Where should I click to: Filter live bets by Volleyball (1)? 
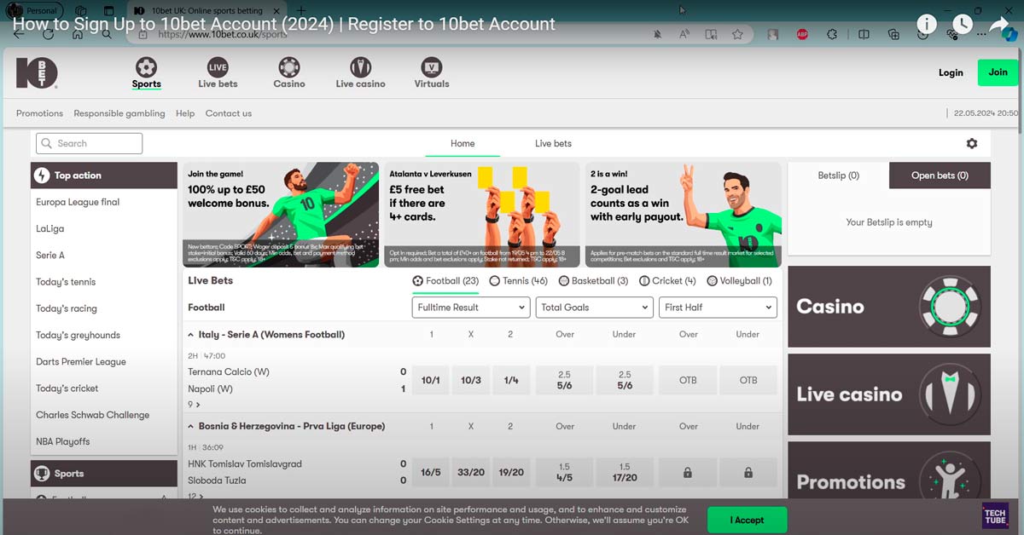(740, 281)
